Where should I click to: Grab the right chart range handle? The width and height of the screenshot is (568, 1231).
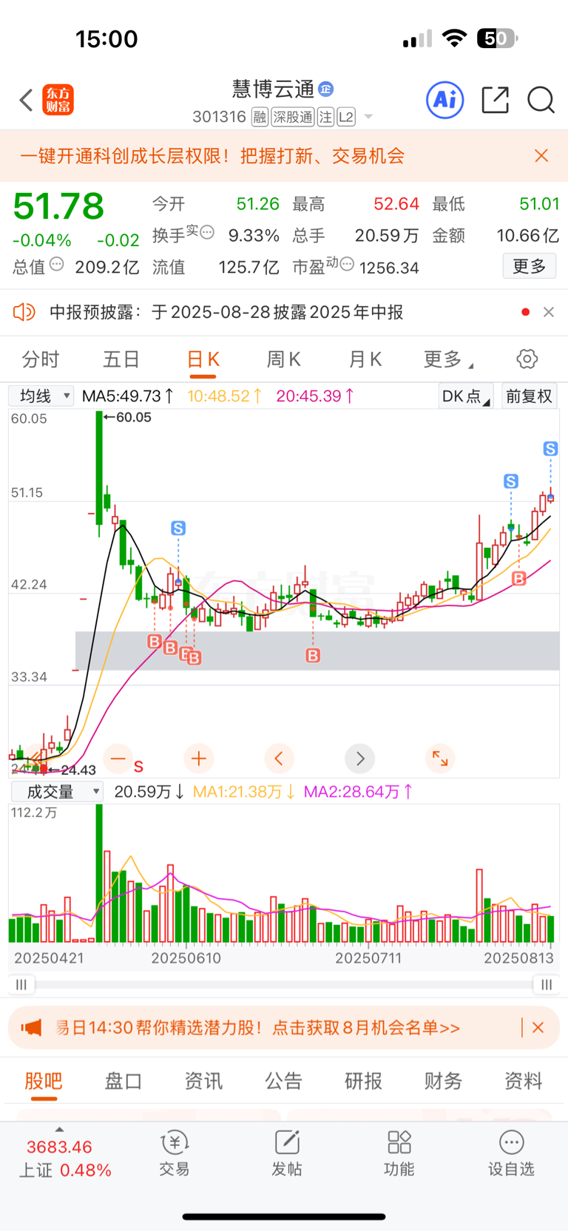click(546, 984)
